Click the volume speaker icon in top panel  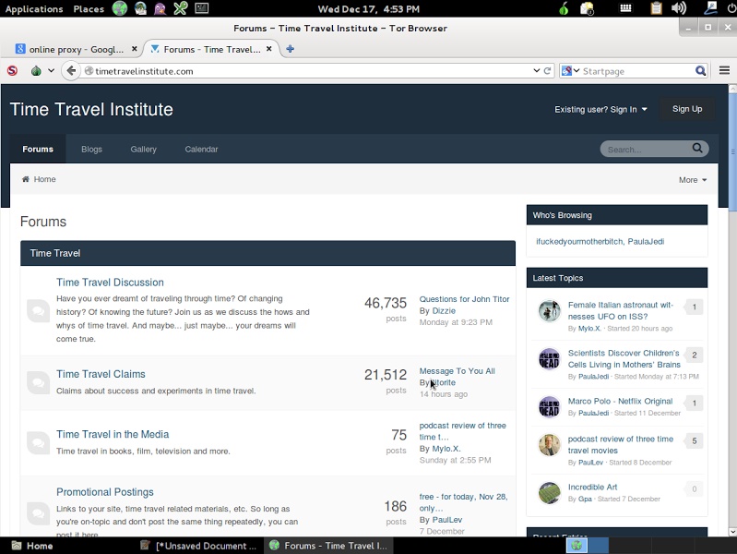click(679, 8)
